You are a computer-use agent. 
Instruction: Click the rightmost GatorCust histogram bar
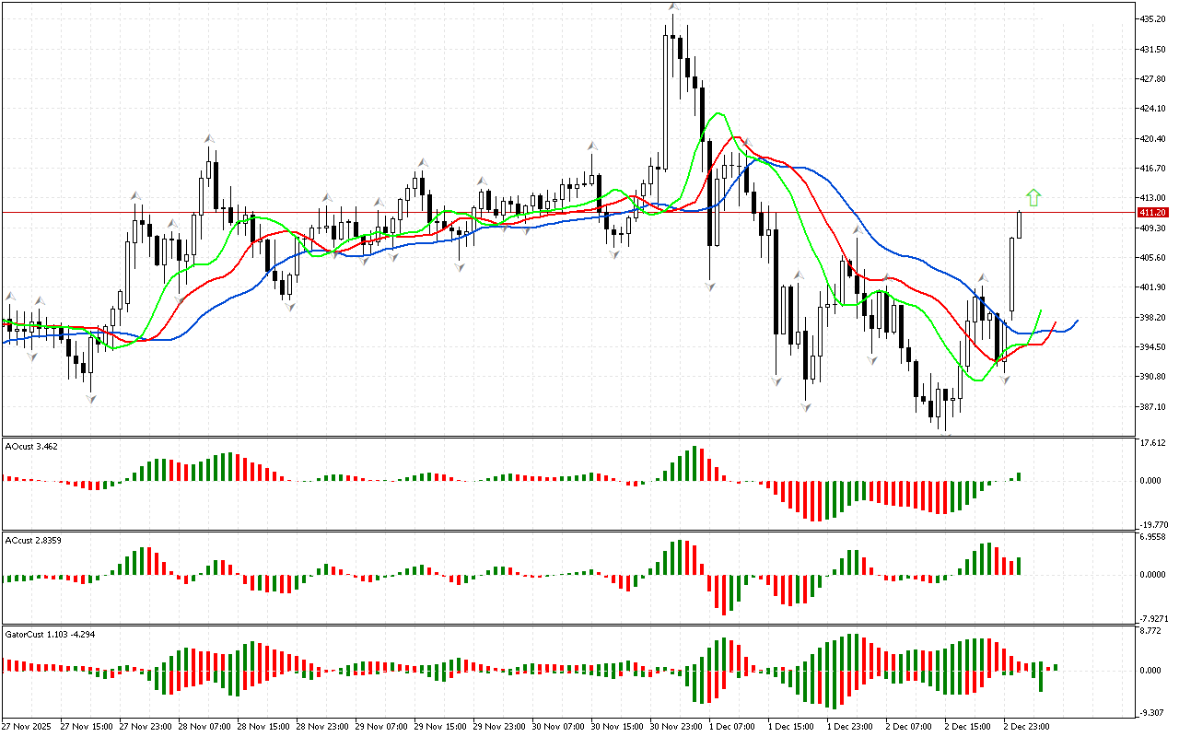[x=1056, y=667]
